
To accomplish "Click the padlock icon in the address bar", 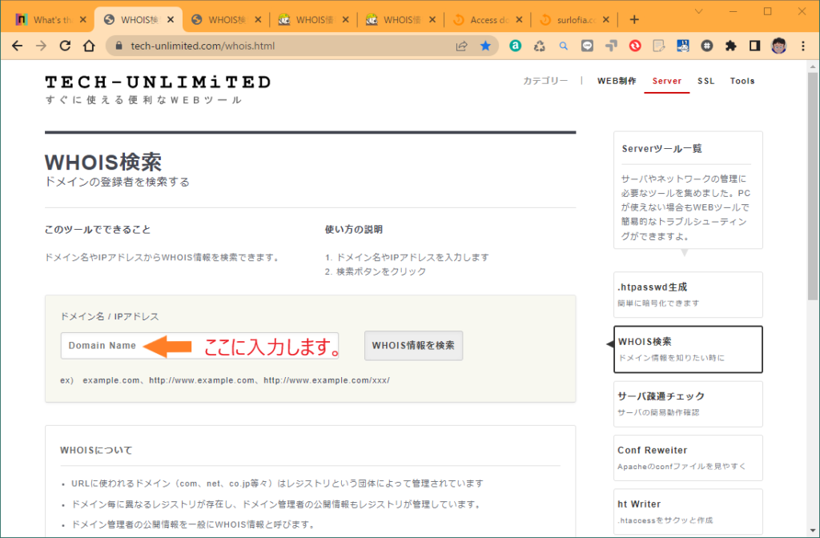I will pyautogui.click(x=119, y=46).
